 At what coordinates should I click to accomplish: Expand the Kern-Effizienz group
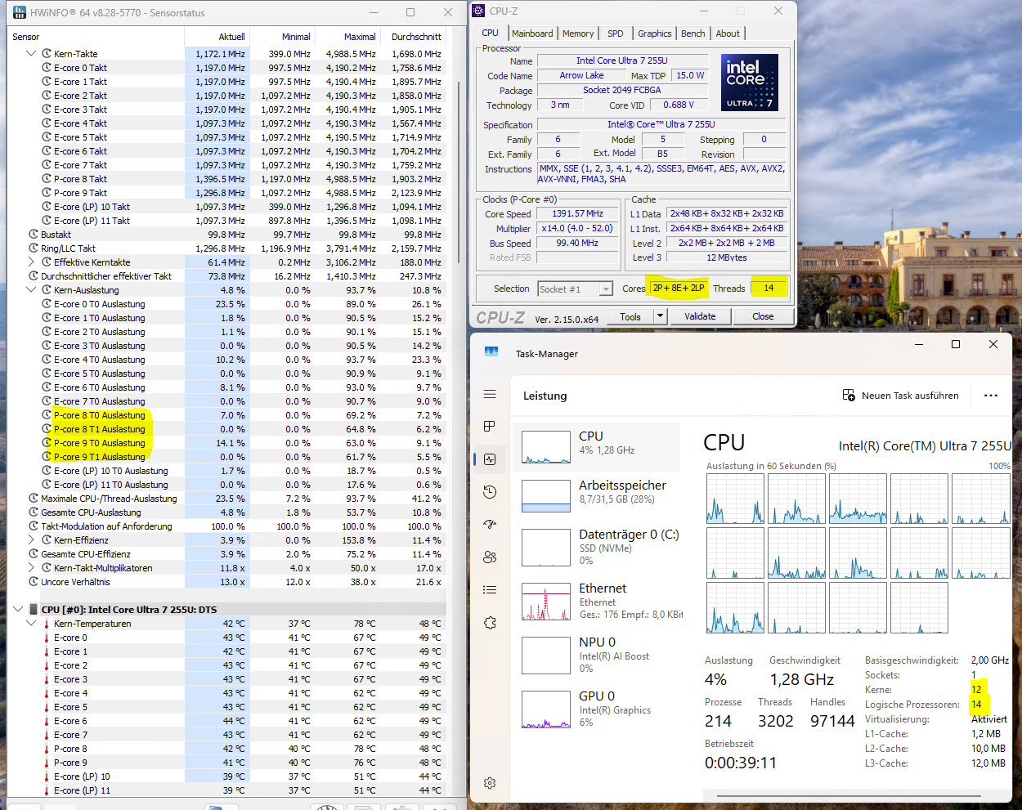[x=31, y=540]
